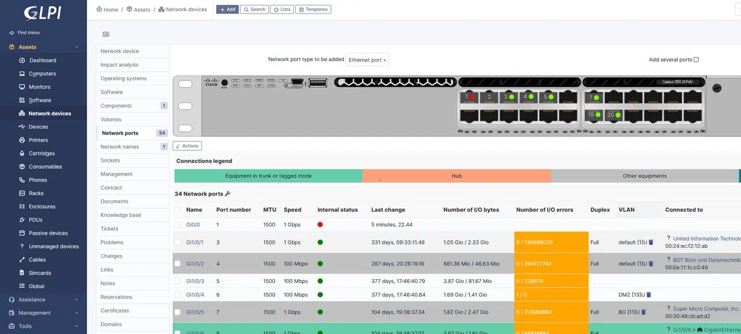The height and width of the screenshot is (334, 741).
Task: Delete the DMZ VLAN via trash icon
Action: pos(648,295)
